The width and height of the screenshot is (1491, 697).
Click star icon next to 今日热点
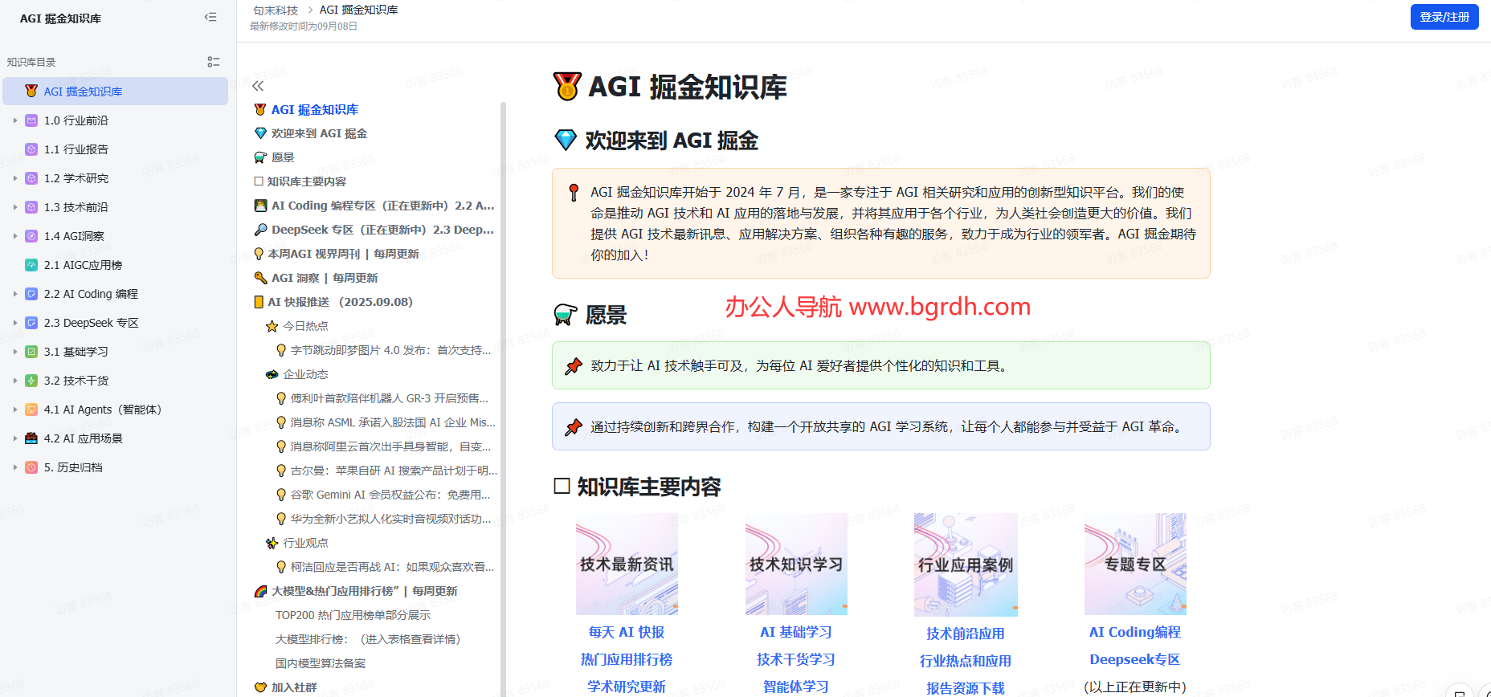pyautogui.click(x=272, y=327)
